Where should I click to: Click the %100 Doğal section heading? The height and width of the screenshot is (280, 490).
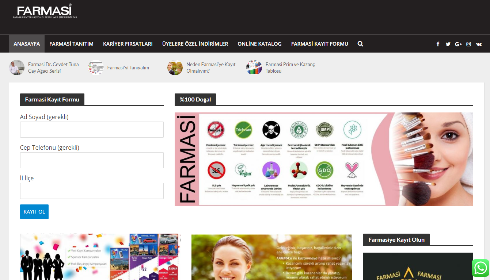click(x=195, y=99)
